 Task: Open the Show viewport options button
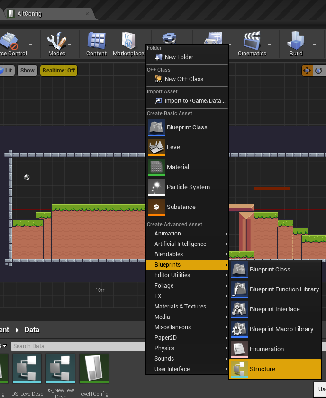27,71
